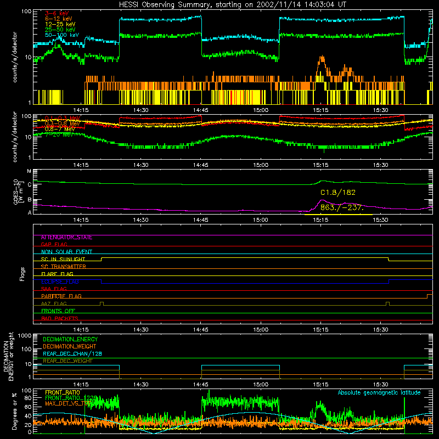Viewport: 439px width, 439px height.
Task: Click the Absolute geomagnetic latitude label
Action: click(x=379, y=393)
